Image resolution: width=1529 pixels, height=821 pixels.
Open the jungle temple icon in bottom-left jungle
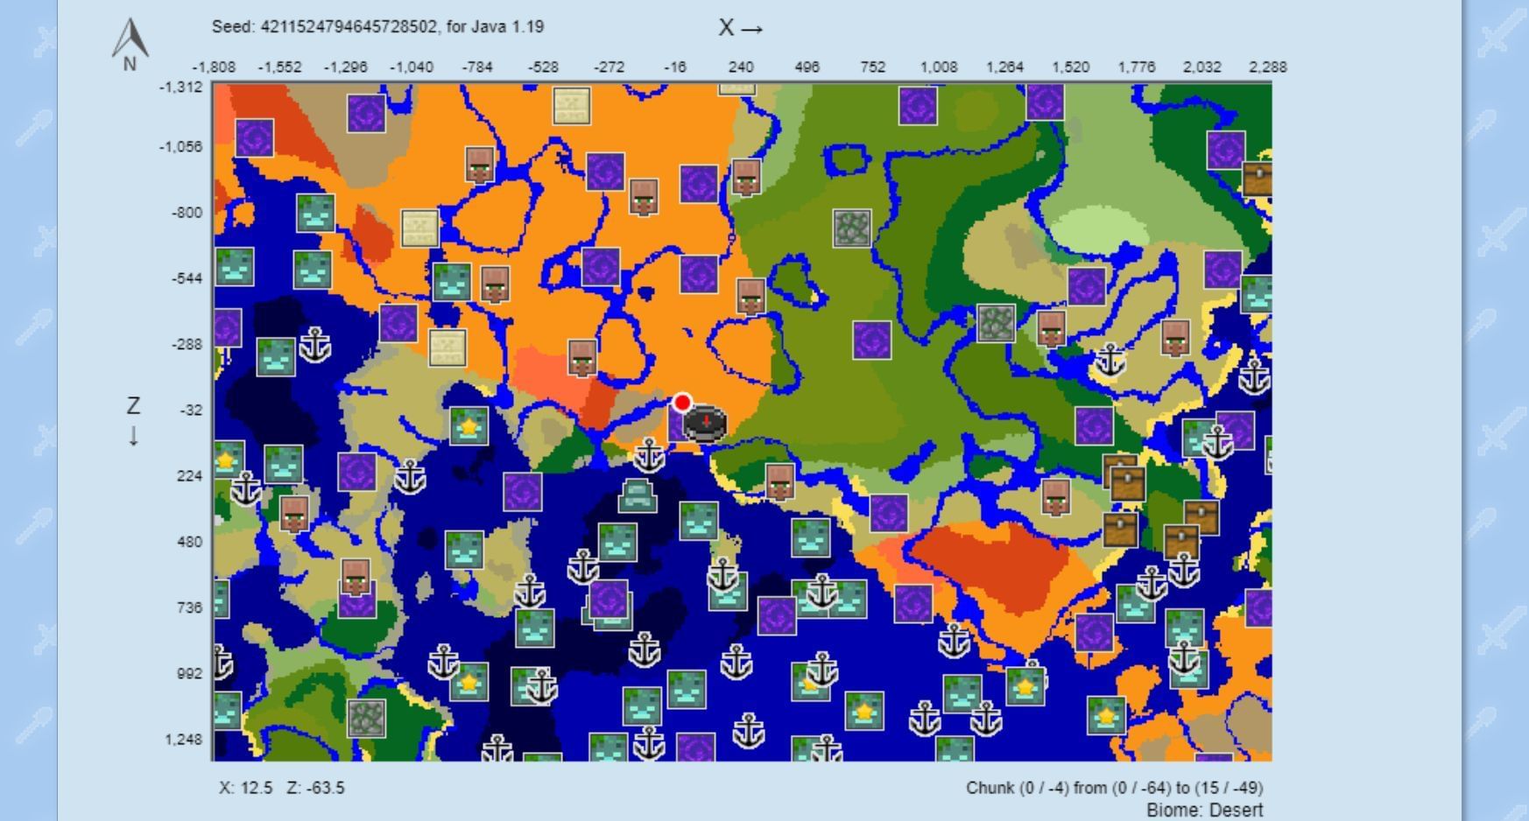point(366,718)
